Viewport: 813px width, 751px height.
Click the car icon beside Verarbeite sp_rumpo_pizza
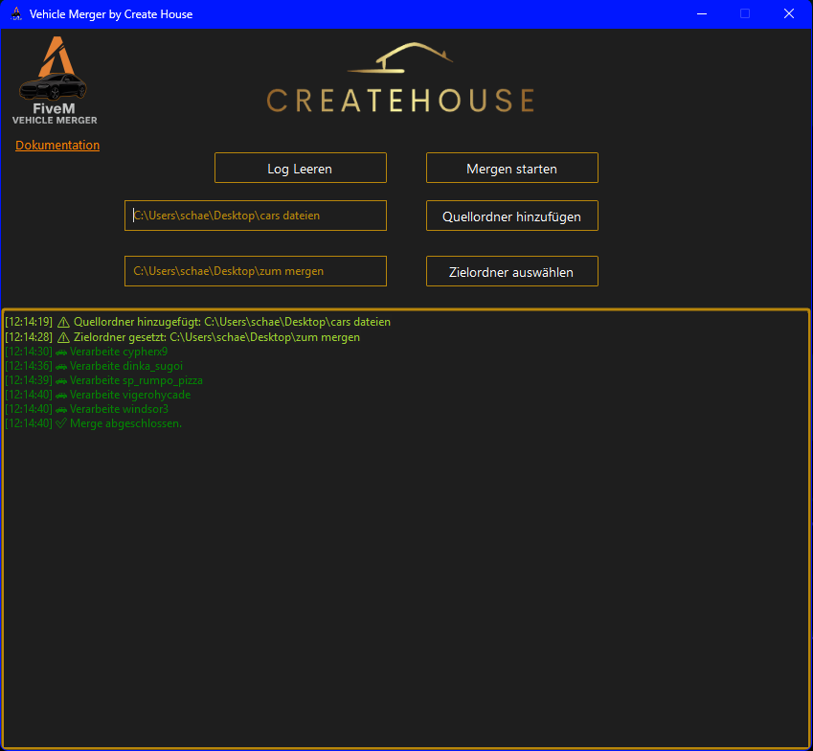coord(61,380)
